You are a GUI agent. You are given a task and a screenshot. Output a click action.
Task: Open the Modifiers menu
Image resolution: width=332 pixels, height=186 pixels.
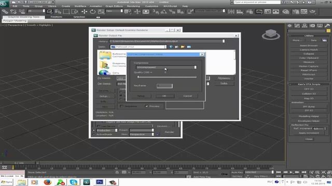pos(80,6)
